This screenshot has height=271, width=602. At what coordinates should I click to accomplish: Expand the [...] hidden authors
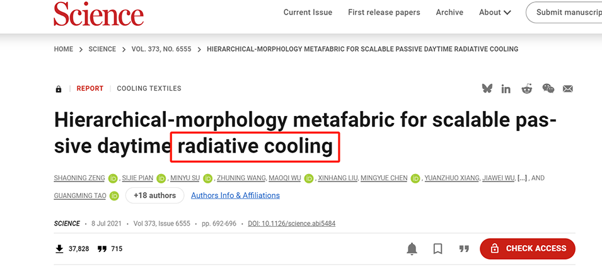pos(522,178)
